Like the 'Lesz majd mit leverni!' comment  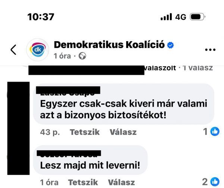[x=83, y=182]
